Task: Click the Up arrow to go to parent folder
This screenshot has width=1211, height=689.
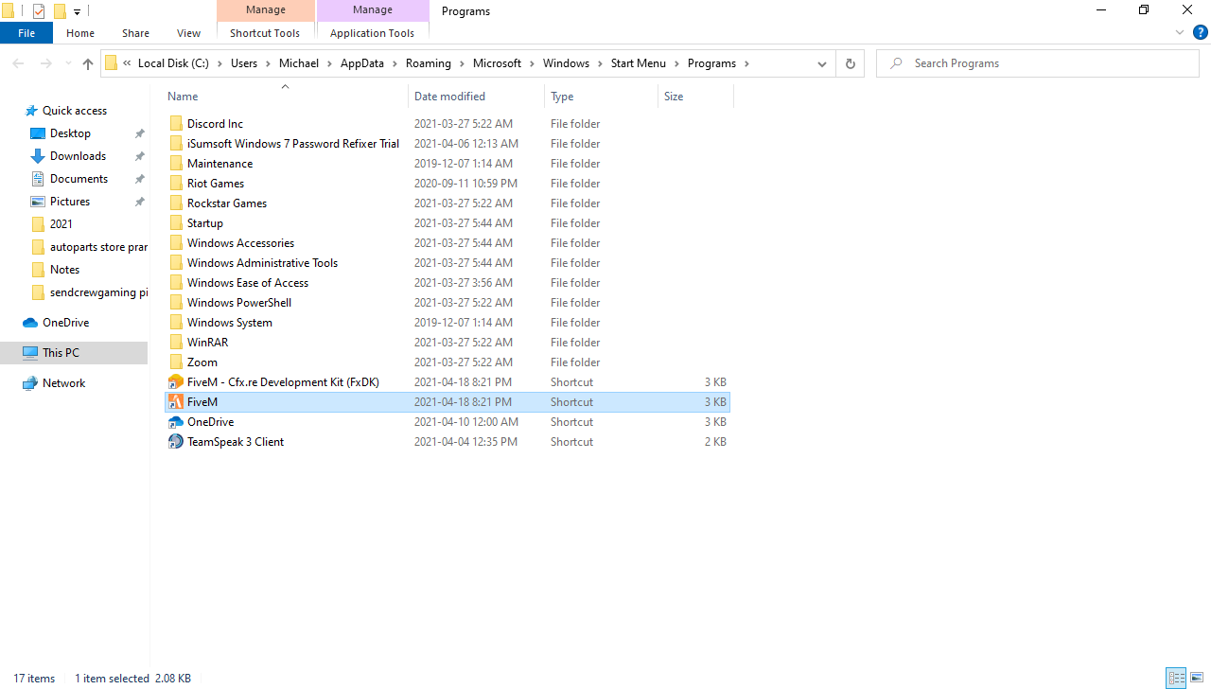Action: pyautogui.click(x=87, y=63)
